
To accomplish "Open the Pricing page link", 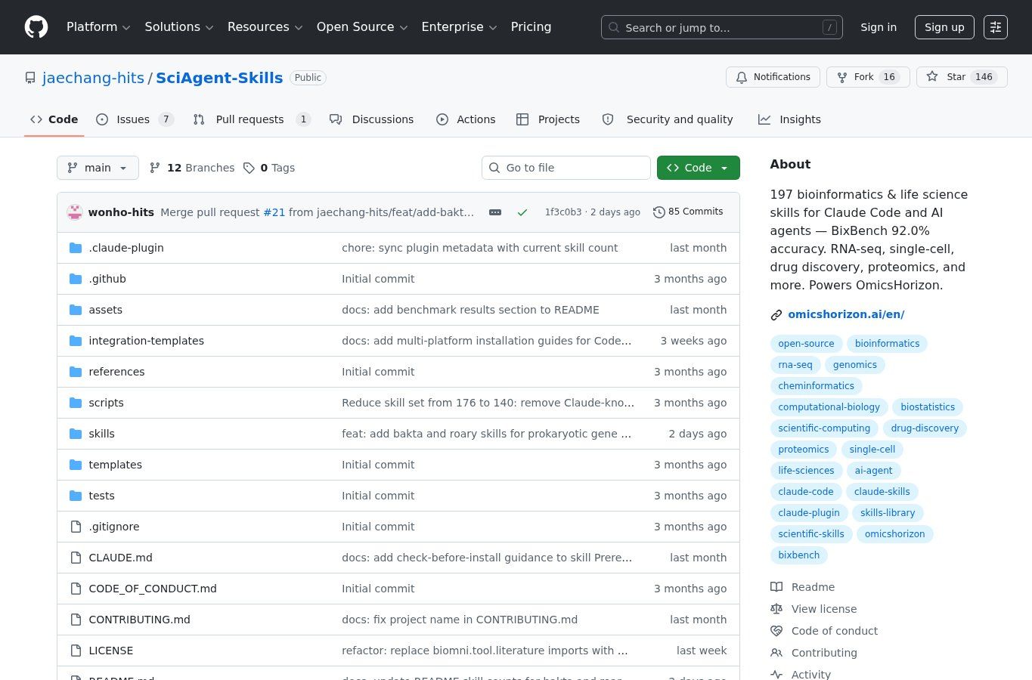I will (531, 27).
